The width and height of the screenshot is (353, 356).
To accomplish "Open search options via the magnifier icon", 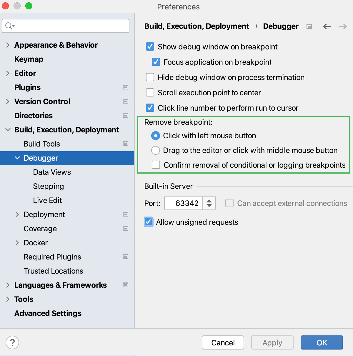I will [x=9, y=26].
